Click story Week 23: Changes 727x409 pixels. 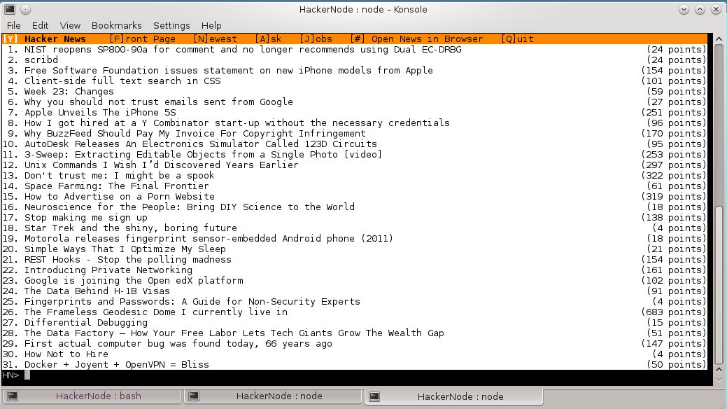(x=69, y=92)
